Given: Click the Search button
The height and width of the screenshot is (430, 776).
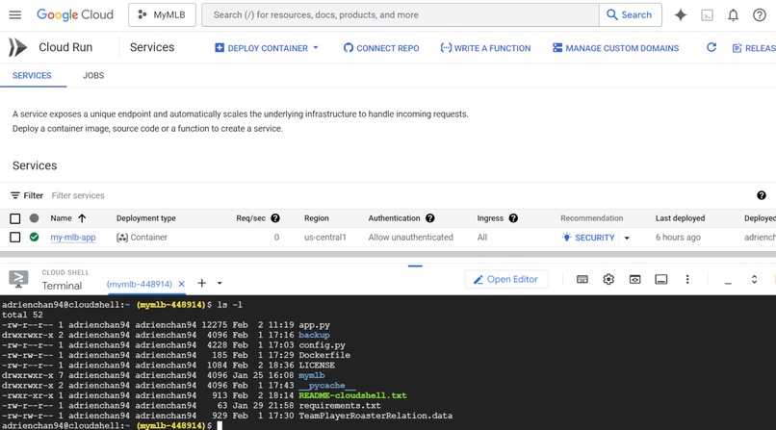Looking at the screenshot, I should 630,14.
